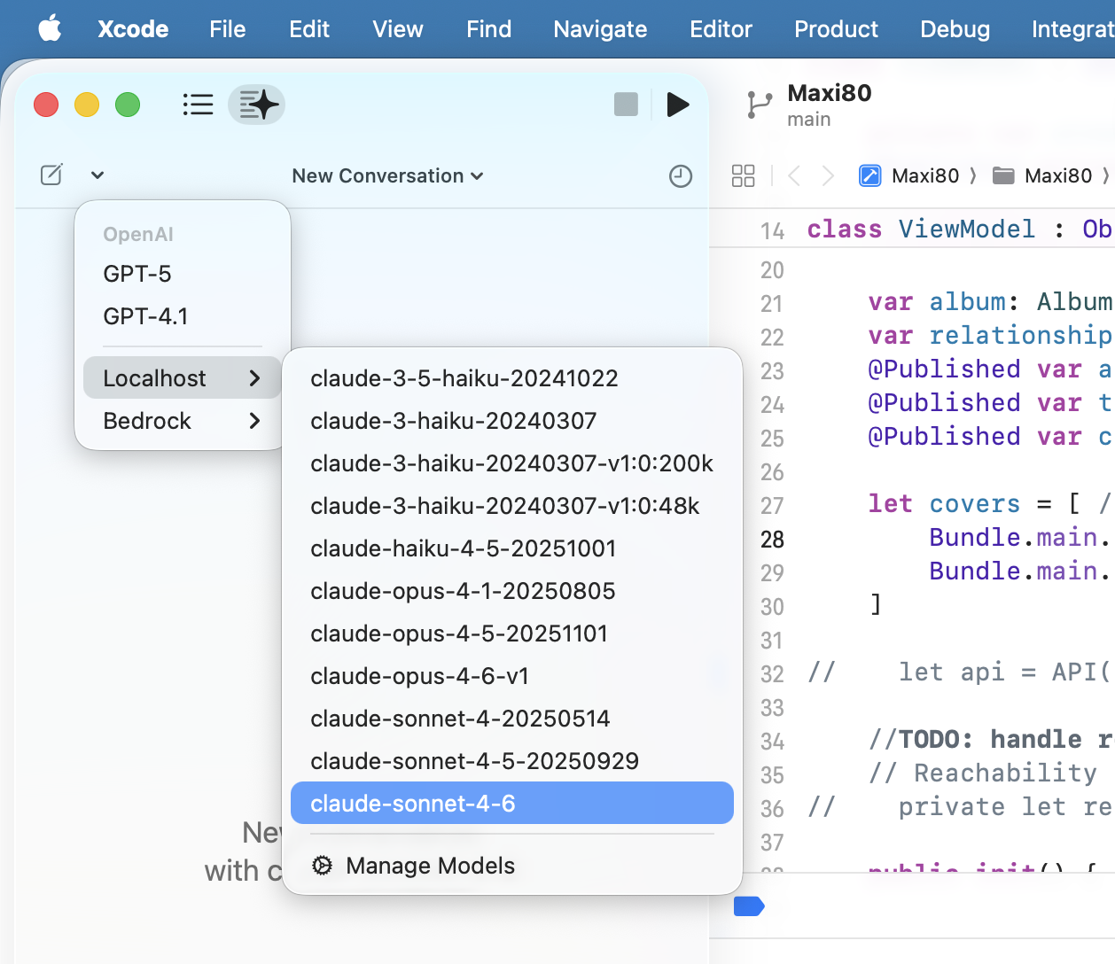Image resolution: width=1115 pixels, height=964 pixels.
Task: Expand the model picker chevron
Action: (x=97, y=175)
